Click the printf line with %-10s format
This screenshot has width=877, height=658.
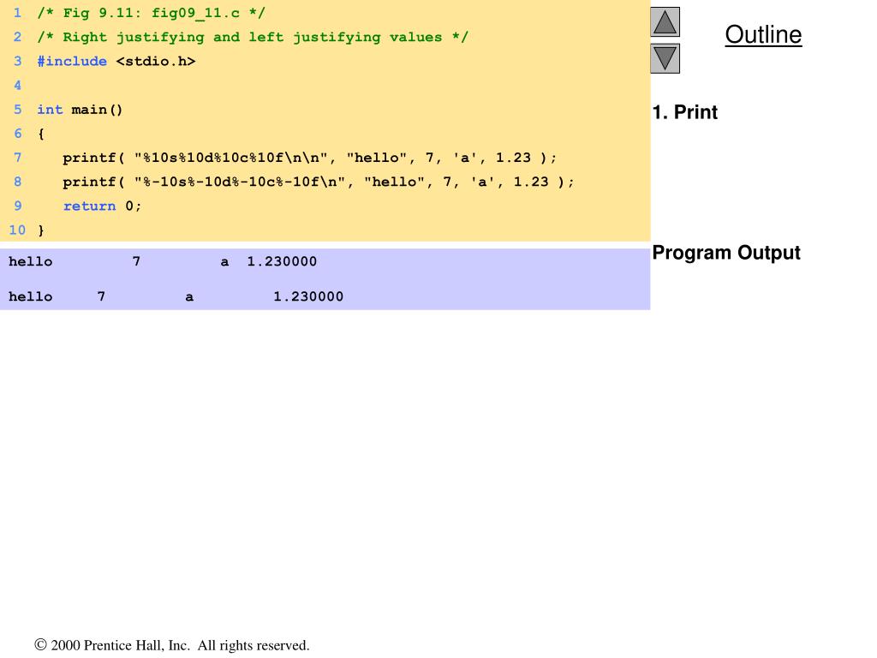319,182
